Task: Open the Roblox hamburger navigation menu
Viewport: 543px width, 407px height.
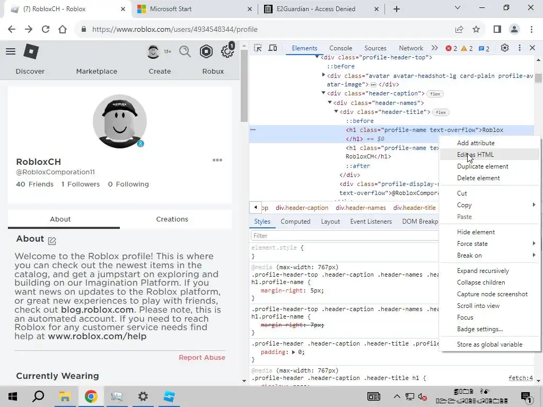Action: click(11, 51)
